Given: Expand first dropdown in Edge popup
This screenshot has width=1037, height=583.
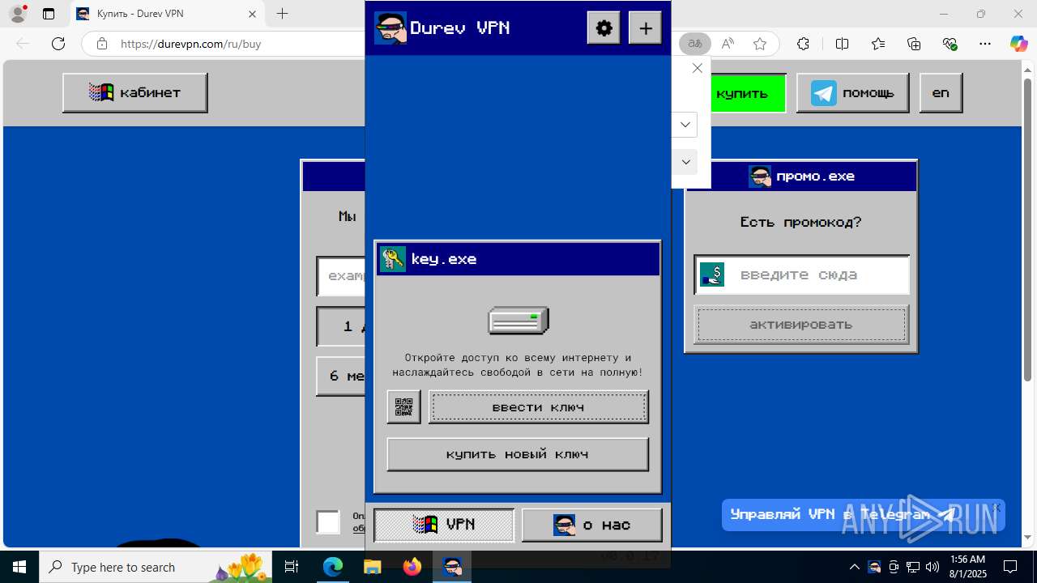Looking at the screenshot, I should [x=685, y=125].
